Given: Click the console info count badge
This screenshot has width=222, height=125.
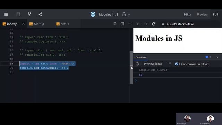Looking at the screenshot, I should tap(208, 57).
